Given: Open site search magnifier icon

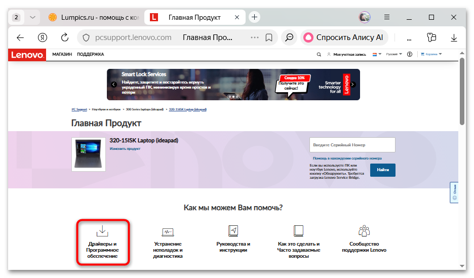Looking at the screenshot, I should (319, 54).
